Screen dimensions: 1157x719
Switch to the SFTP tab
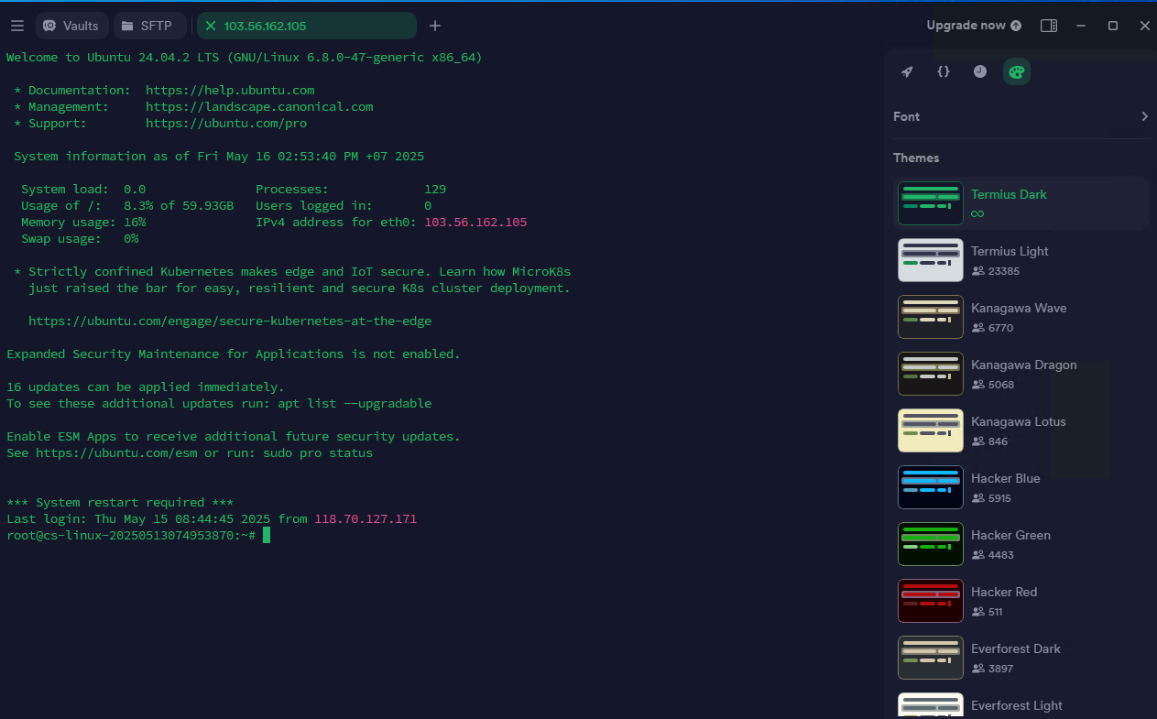[149, 26]
